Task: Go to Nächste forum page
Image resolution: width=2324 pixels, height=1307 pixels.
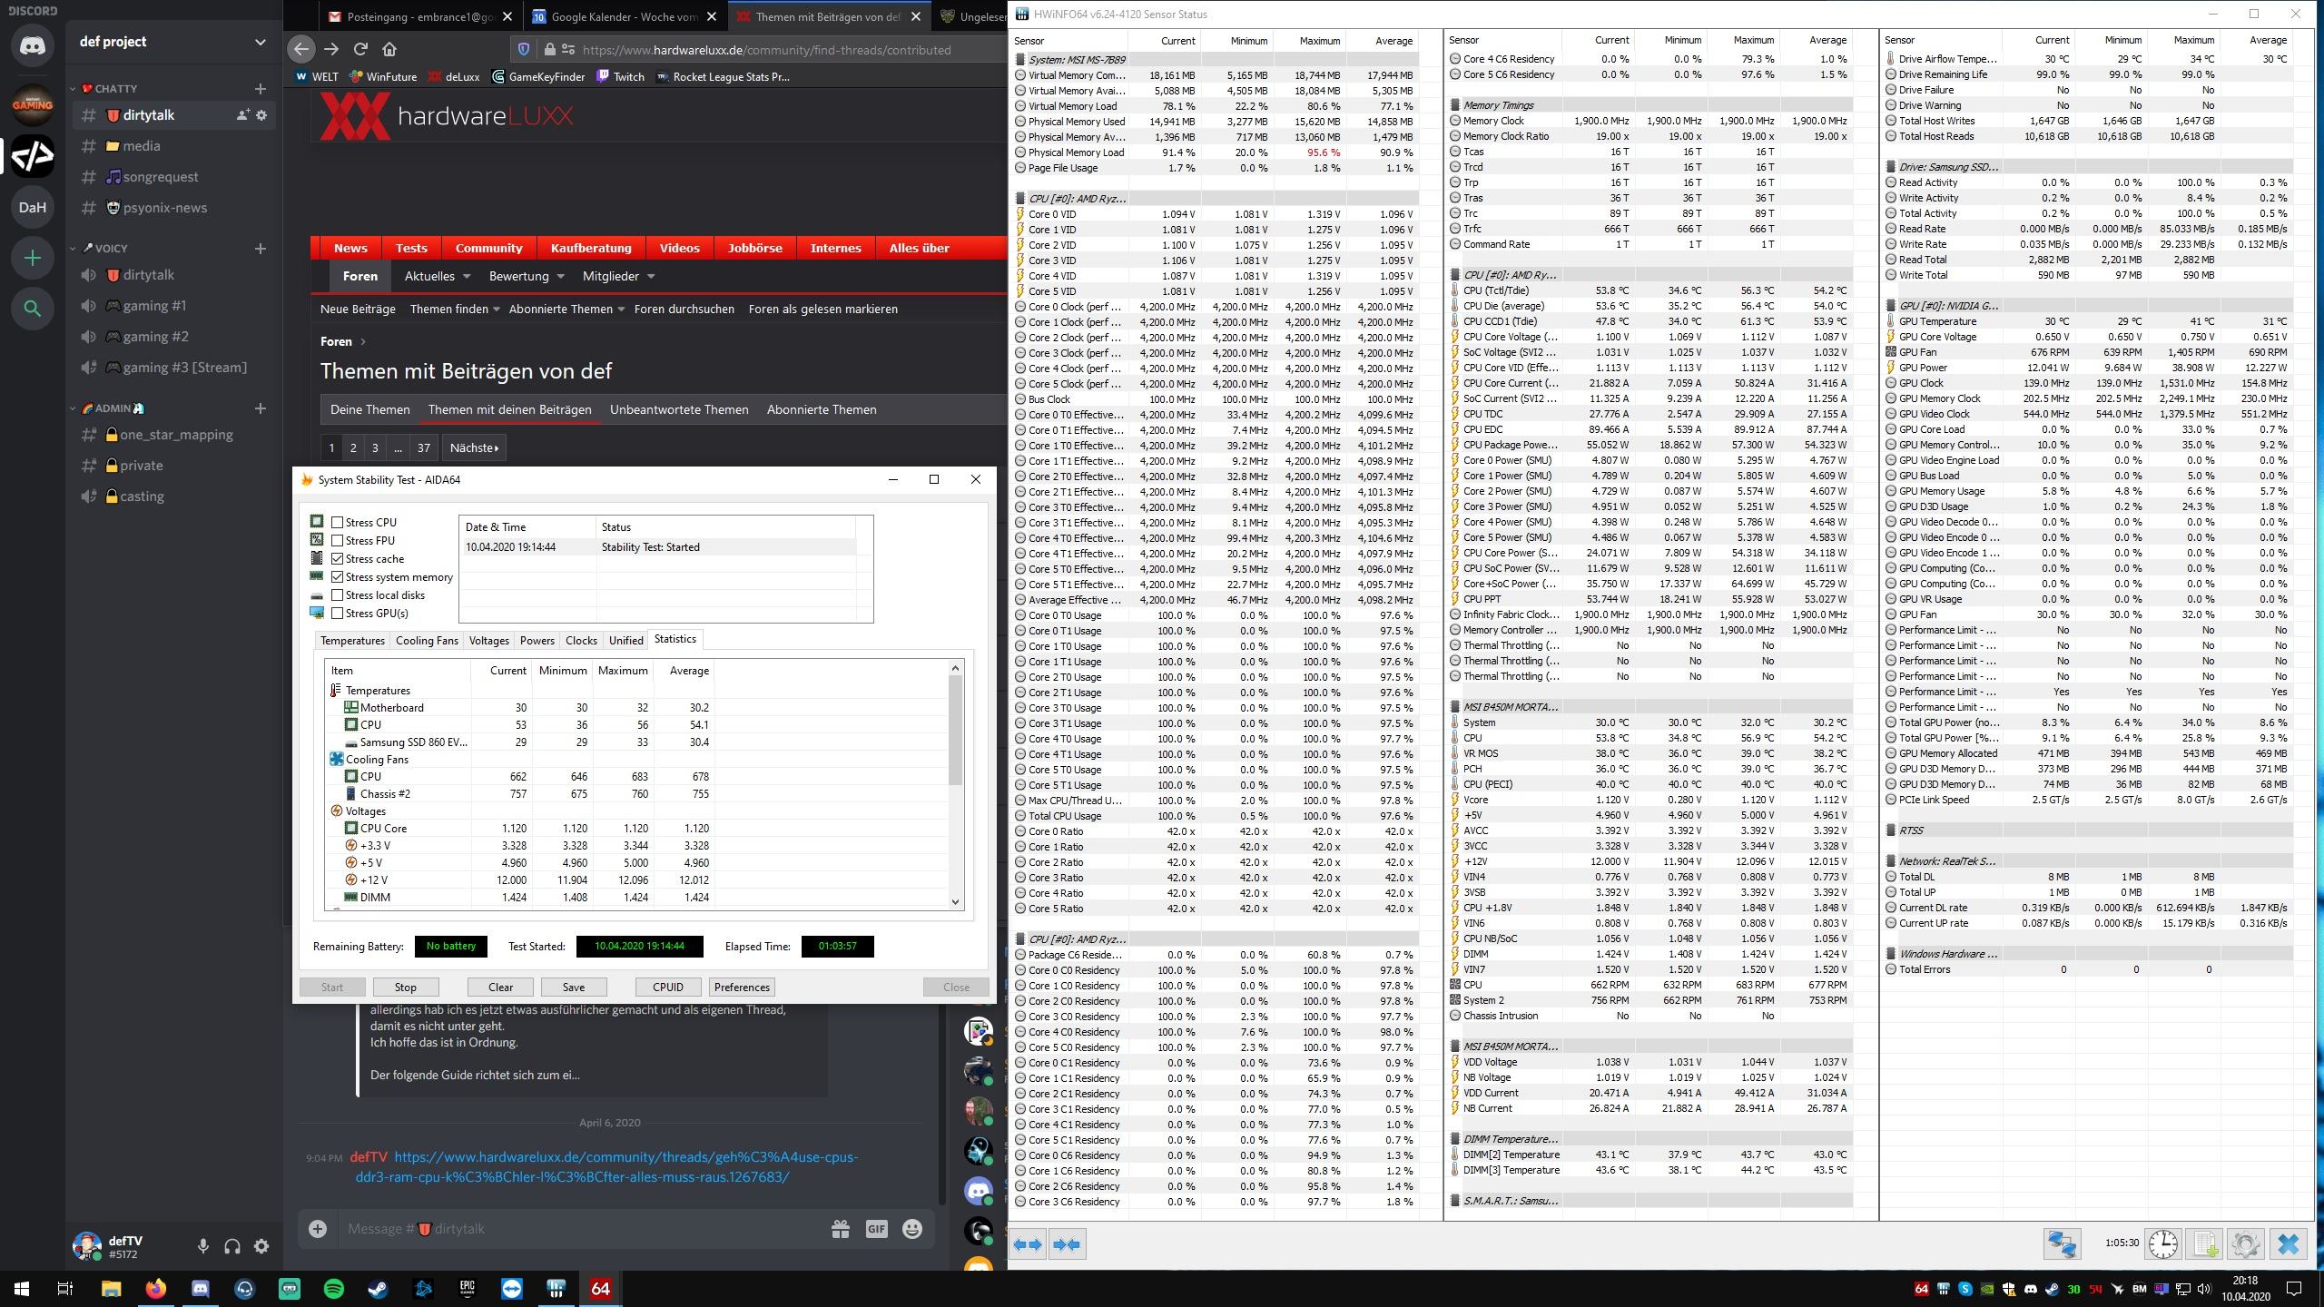Action: pos(474,448)
